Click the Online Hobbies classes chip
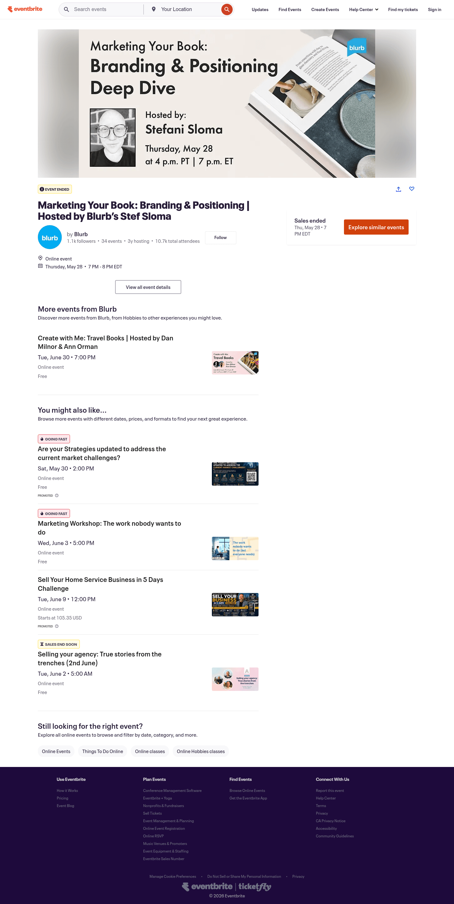Viewport: 454px width, 904px height. (x=201, y=751)
